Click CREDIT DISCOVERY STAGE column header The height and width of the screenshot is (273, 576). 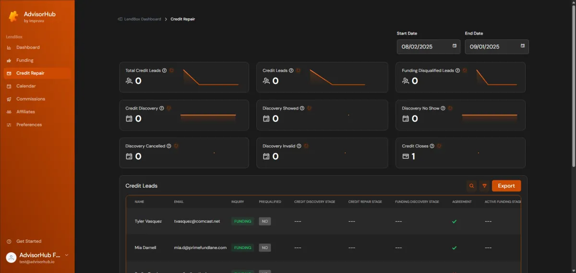click(x=315, y=202)
